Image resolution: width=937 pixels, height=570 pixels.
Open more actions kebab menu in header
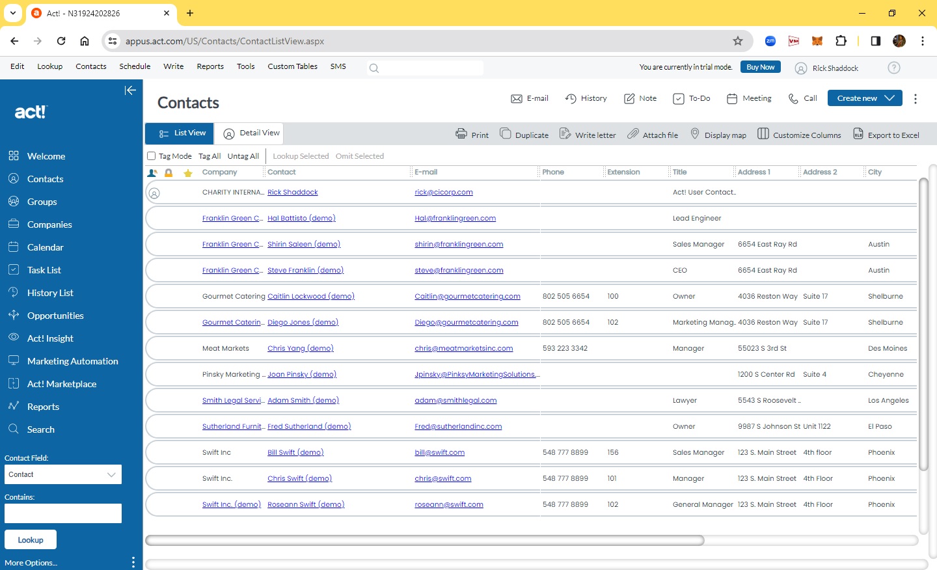coord(916,99)
